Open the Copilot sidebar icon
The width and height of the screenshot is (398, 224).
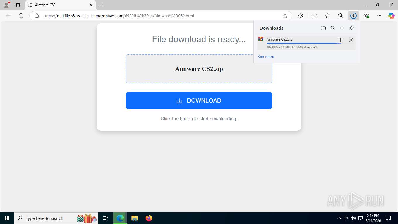point(392,16)
